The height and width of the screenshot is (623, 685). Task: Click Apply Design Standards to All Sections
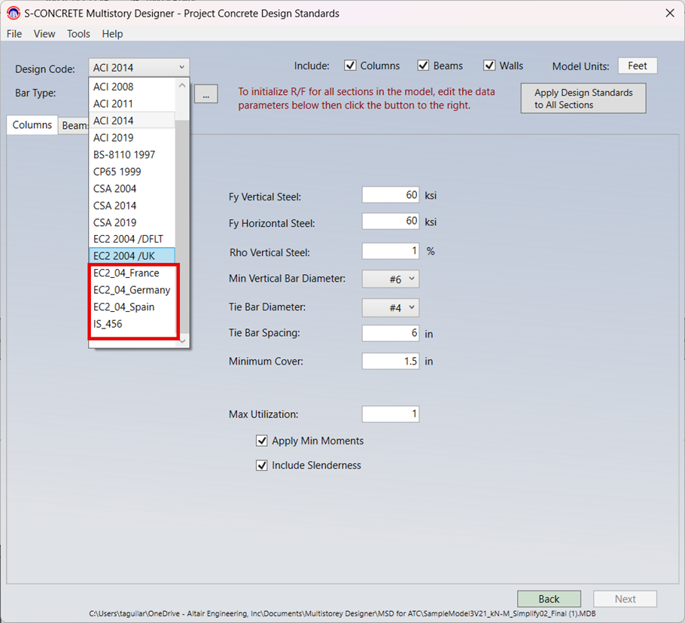[583, 99]
